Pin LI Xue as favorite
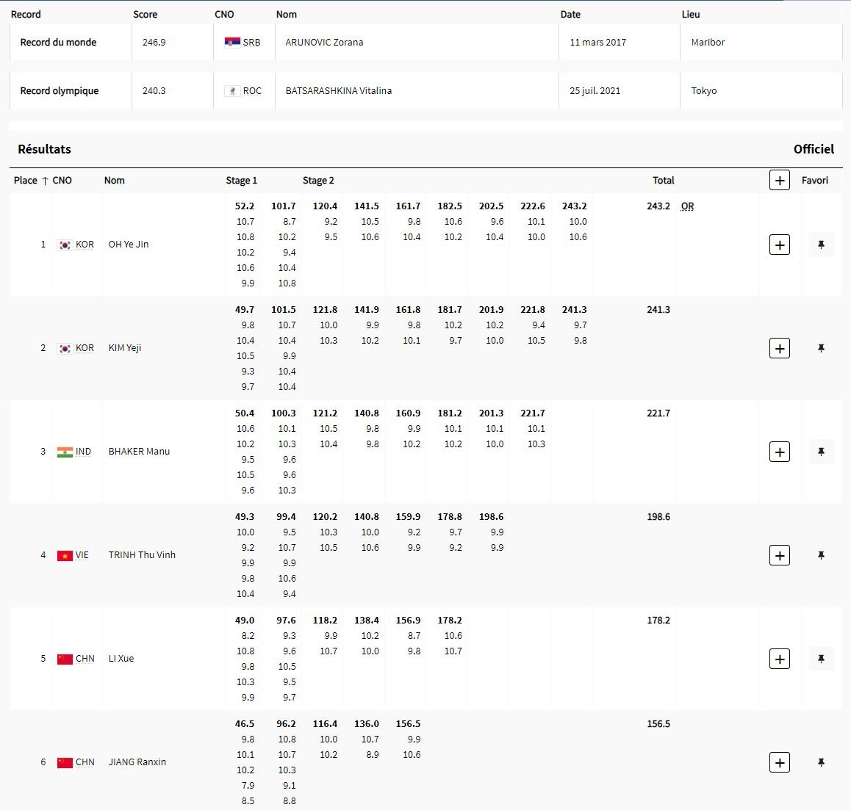Image resolution: width=851 pixels, height=810 pixels. (x=821, y=659)
